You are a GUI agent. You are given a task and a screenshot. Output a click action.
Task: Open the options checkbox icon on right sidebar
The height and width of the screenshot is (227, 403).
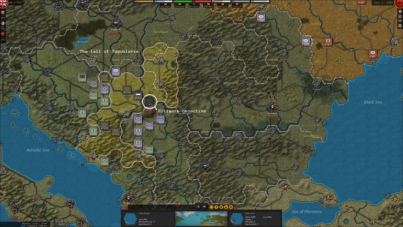(x=400, y=16)
